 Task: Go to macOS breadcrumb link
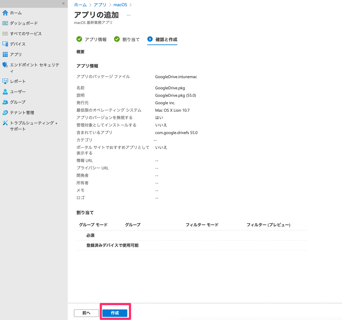click(120, 5)
